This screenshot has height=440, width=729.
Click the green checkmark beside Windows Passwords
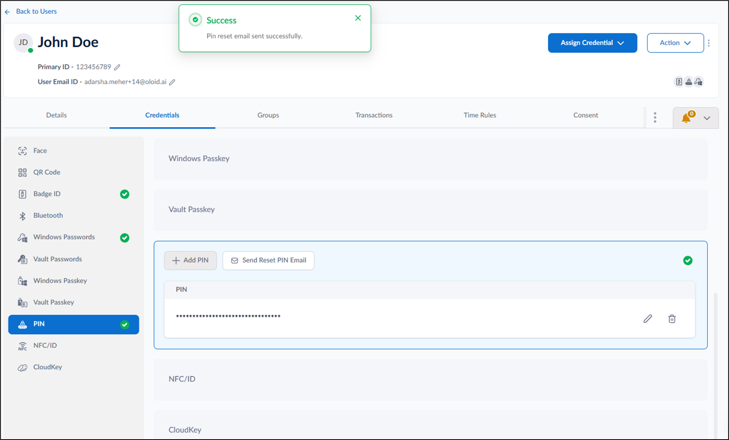125,238
